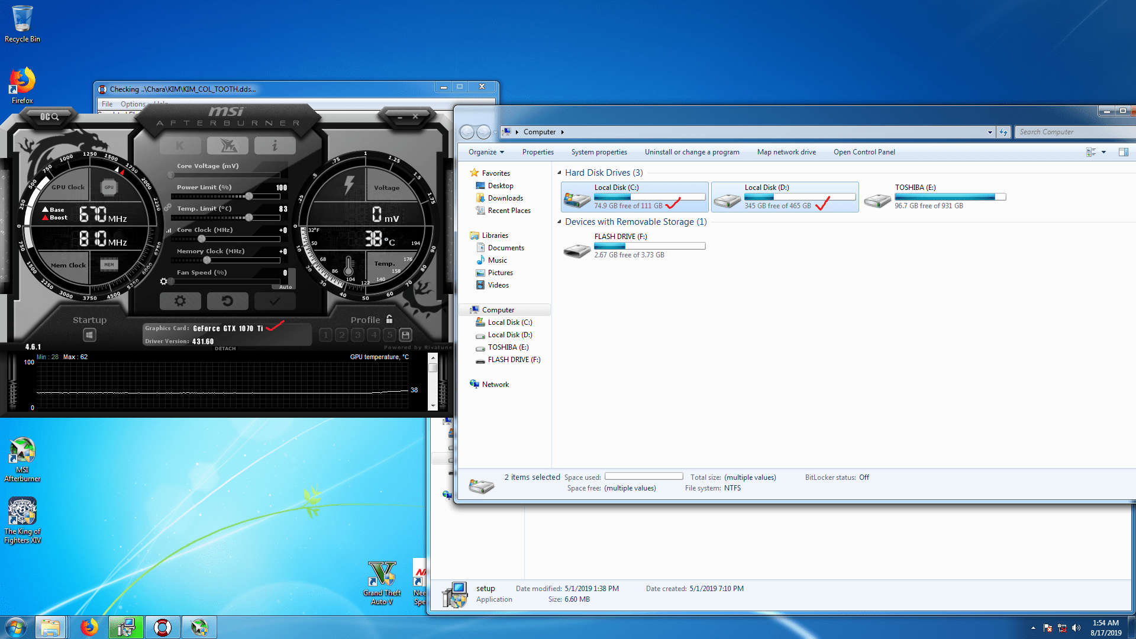Collapse Devices with Removable Storage section
The height and width of the screenshot is (639, 1136).
[560, 222]
